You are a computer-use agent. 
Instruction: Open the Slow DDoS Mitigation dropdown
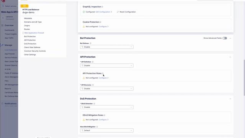pyautogui.click(x=107, y=130)
